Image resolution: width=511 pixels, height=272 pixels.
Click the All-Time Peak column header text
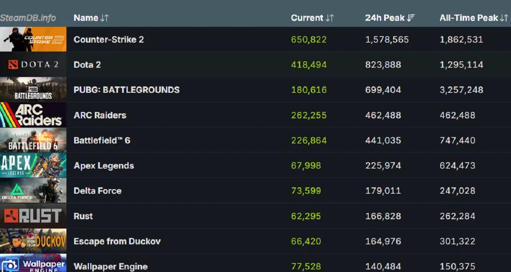point(468,18)
